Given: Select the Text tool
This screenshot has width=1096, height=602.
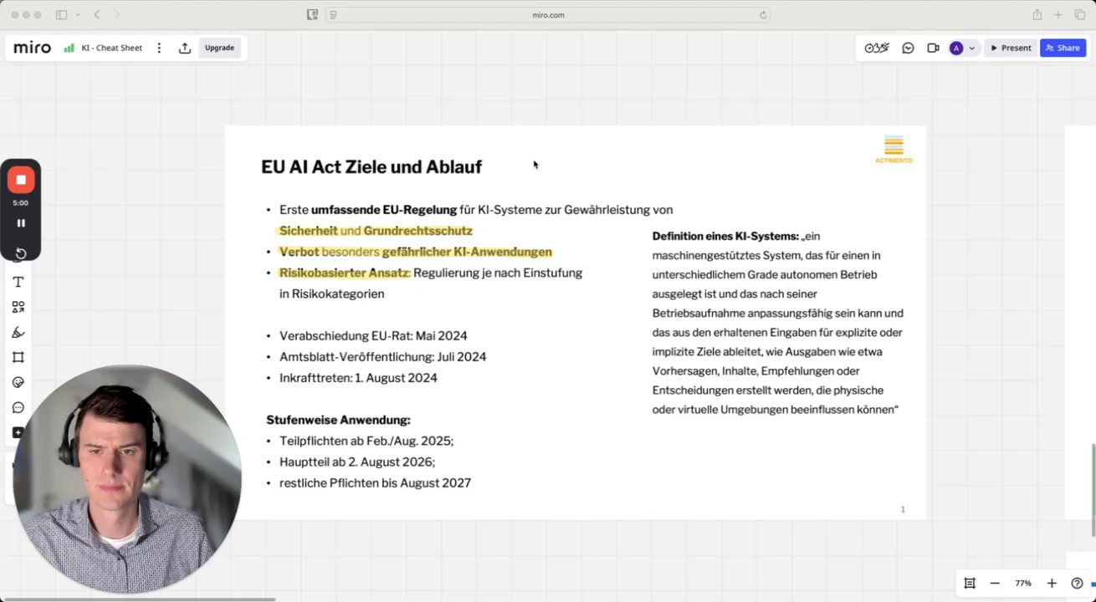Looking at the screenshot, I should [18, 282].
